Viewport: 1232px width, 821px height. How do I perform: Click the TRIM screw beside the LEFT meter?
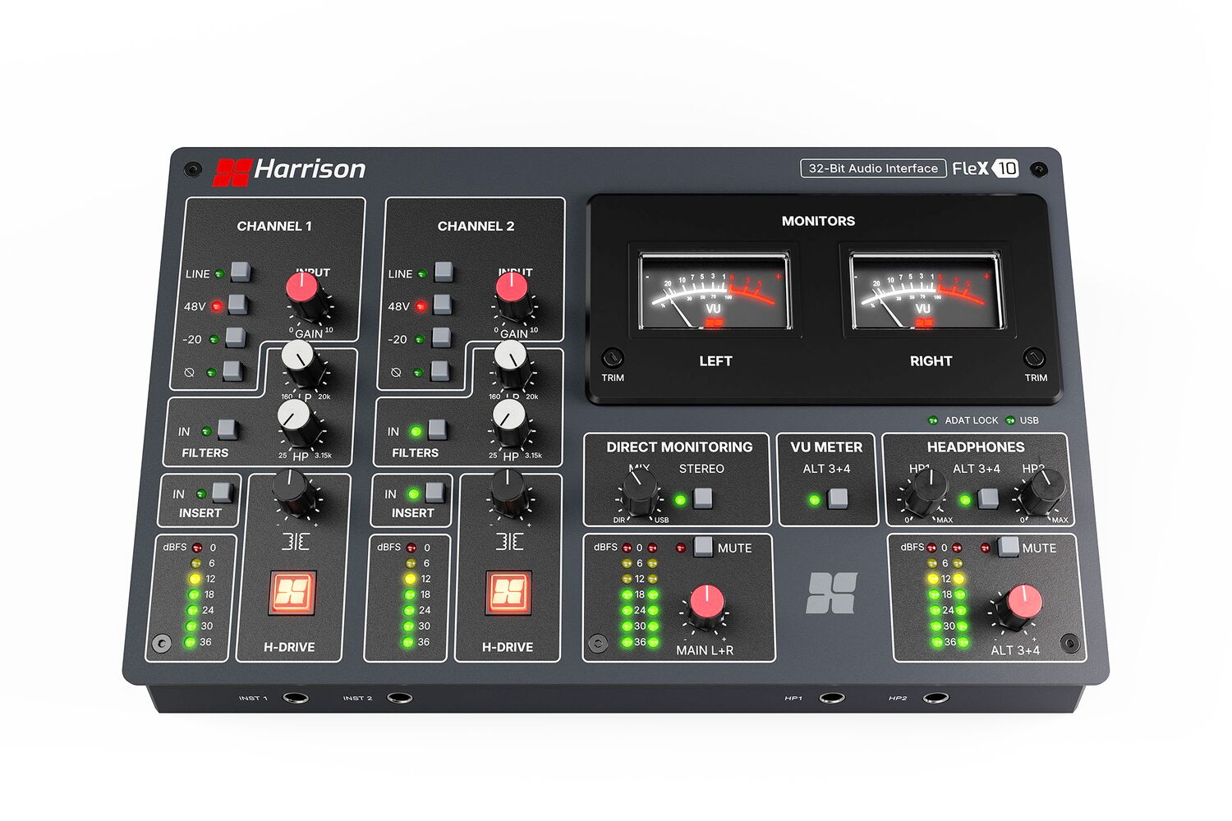tap(613, 358)
